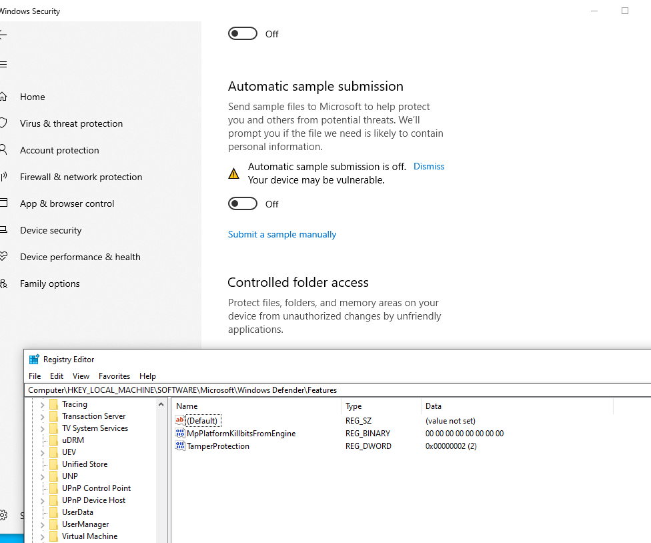Dismiss the sample submission warning
Image resolution: width=651 pixels, height=543 pixels.
[429, 166]
